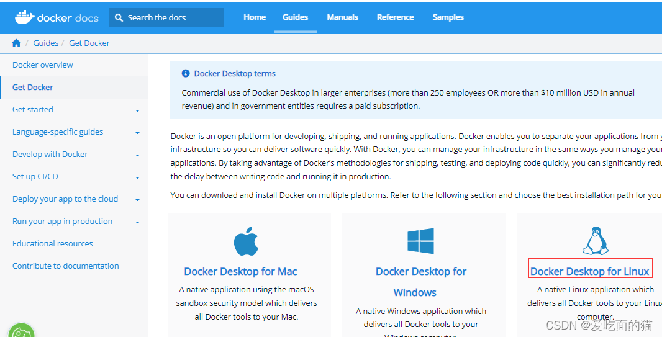
Task: Open Language-specific guides sidebar item
Action: pyautogui.click(x=57, y=132)
